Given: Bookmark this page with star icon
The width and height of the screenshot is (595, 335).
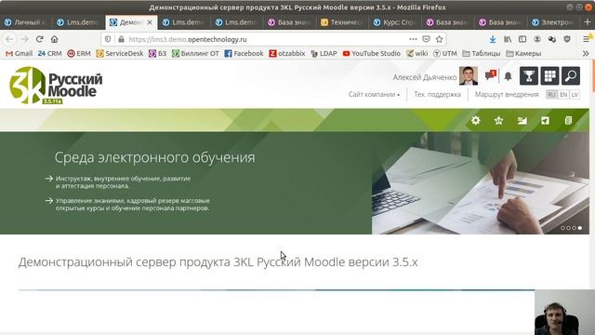Looking at the screenshot, I should click(x=439, y=39).
